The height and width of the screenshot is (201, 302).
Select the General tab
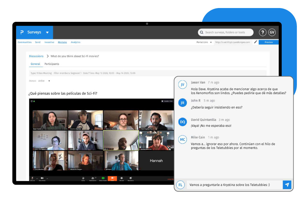click(35, 64)
